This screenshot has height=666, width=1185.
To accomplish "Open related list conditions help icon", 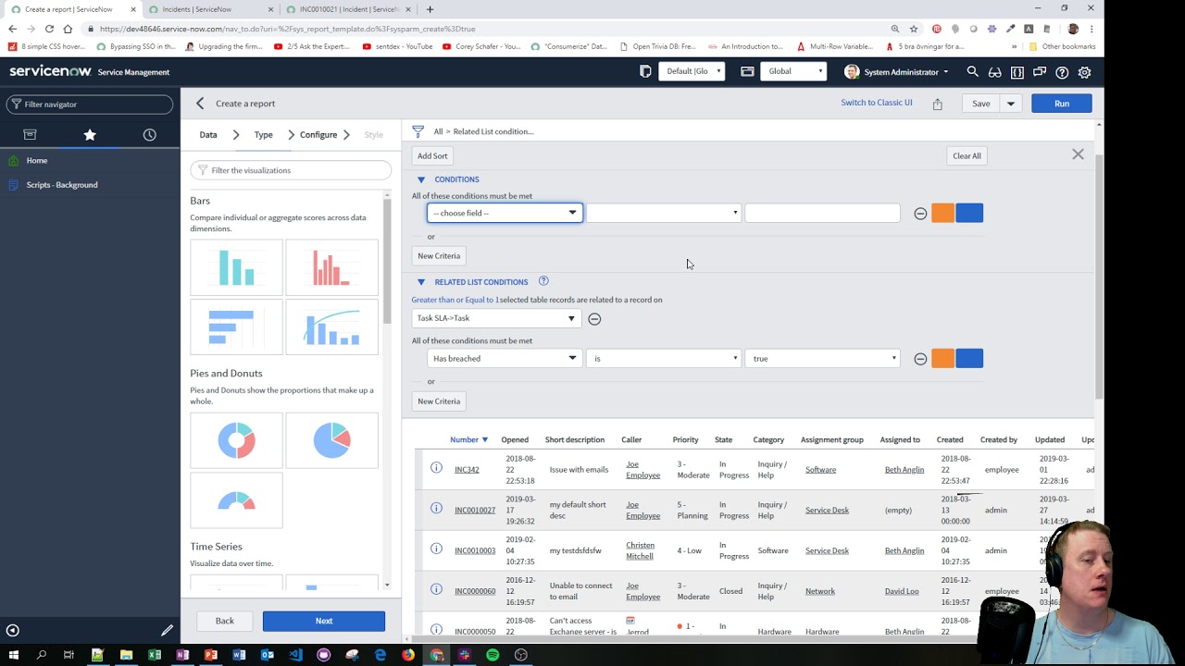I will [x=543, y=281].
